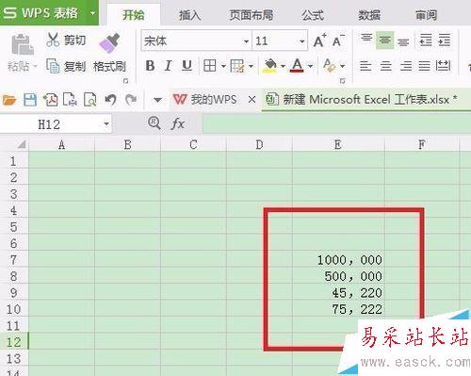Select column A header
Viewport: 471px width, 376px height.
tap(61, 145)
